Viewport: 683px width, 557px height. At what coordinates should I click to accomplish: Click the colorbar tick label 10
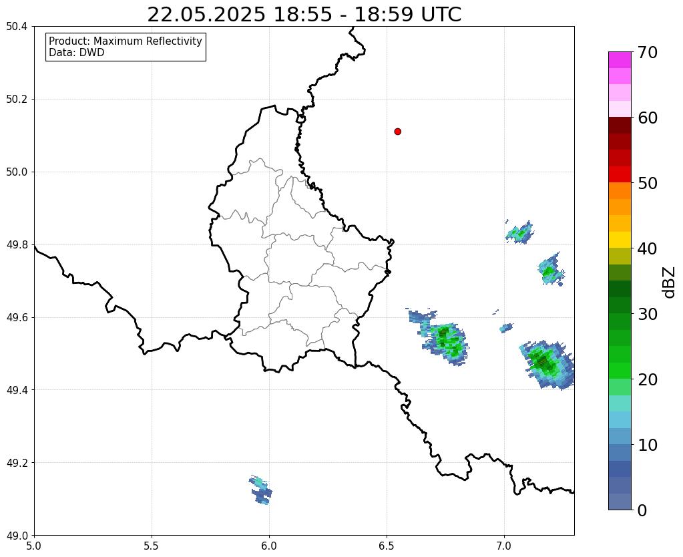click(x=648, y=445)
